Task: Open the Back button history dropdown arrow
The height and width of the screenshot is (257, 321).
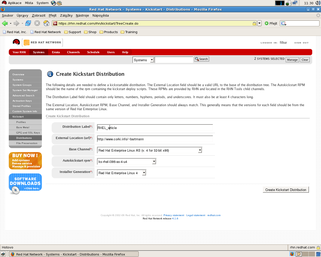Action: coord(11,24)
